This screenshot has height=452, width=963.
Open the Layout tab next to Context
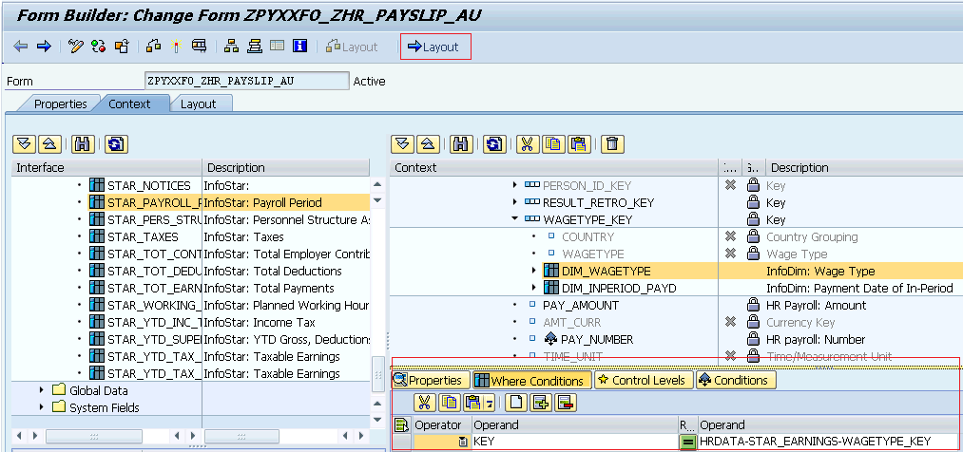pos(198,104)
